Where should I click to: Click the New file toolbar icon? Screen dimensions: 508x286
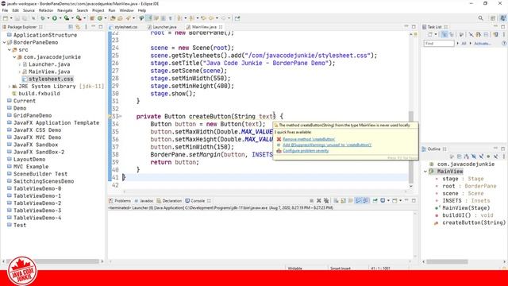click(x=6, y=18)
